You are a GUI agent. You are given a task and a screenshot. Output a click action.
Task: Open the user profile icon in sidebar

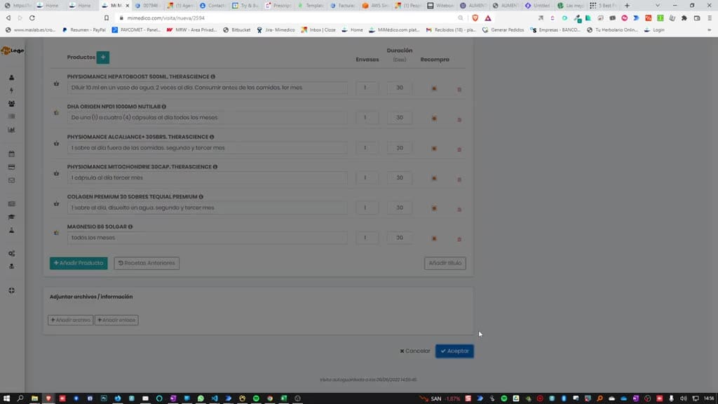point(11,78)
